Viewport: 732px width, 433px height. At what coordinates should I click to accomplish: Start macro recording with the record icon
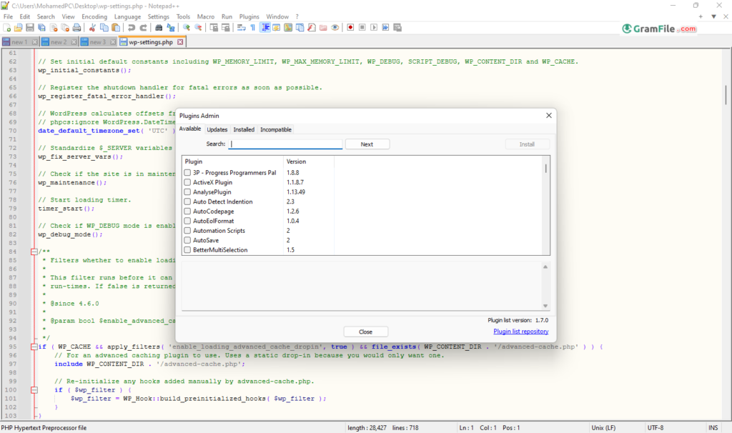(x=350, y=26)
